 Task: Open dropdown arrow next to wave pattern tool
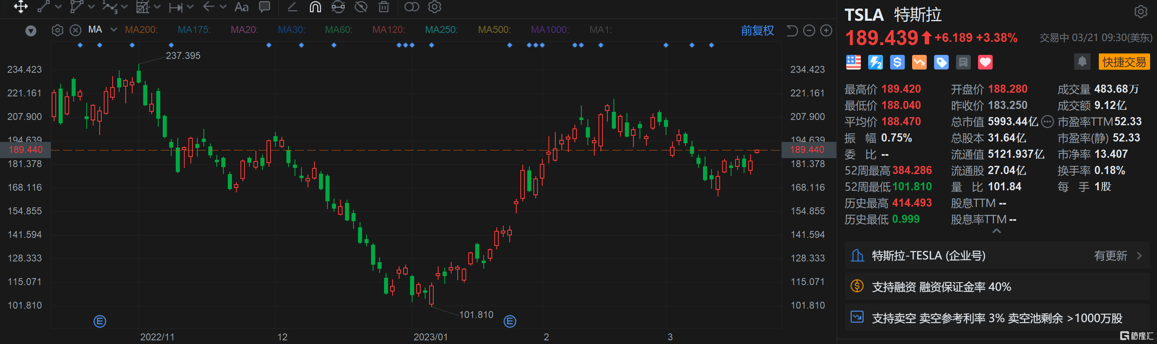[x=124, y=7]
